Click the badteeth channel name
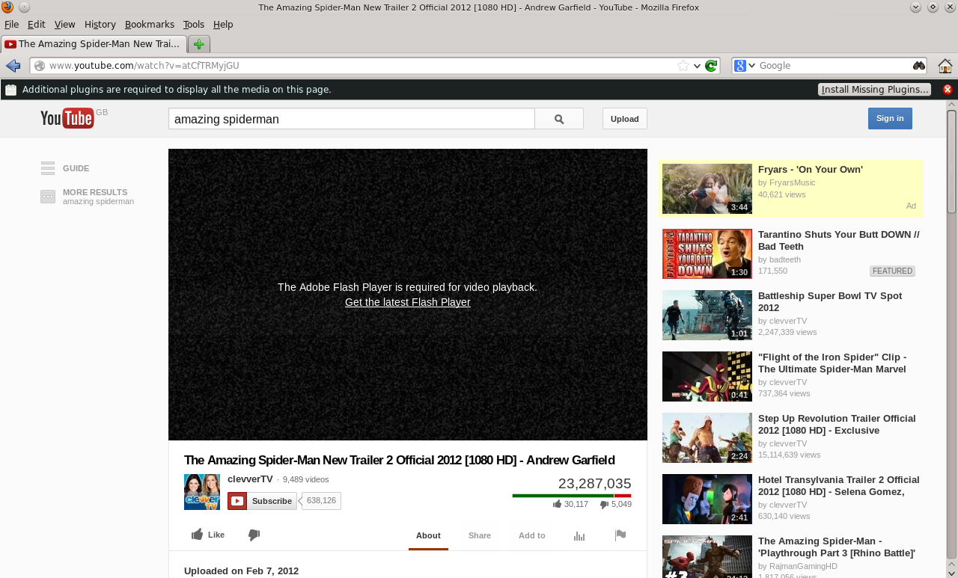The height and width of the screenshot is (578, 958). pyautogui.click(x=785, y=259)
